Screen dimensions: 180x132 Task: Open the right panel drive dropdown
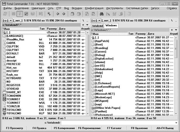96,21
